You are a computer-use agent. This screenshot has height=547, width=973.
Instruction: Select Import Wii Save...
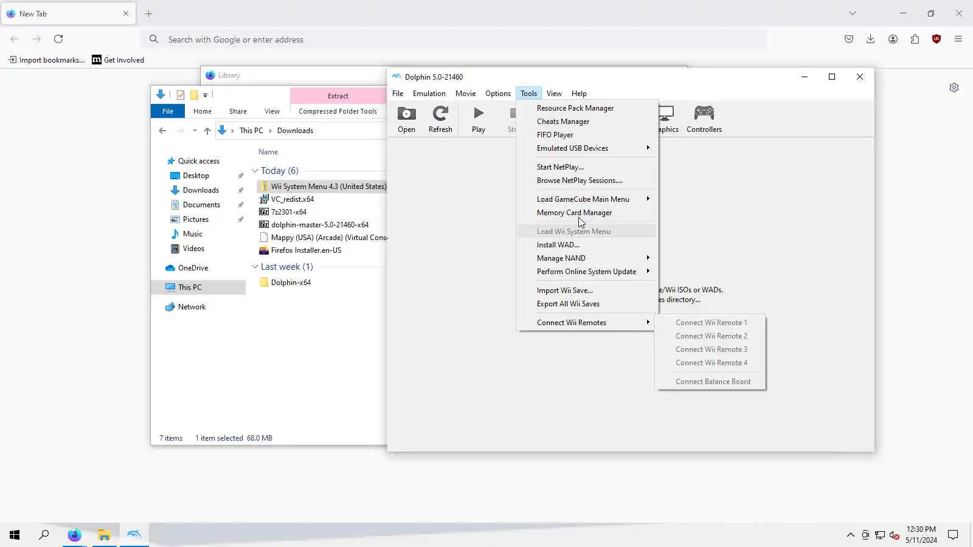(587, 291)
